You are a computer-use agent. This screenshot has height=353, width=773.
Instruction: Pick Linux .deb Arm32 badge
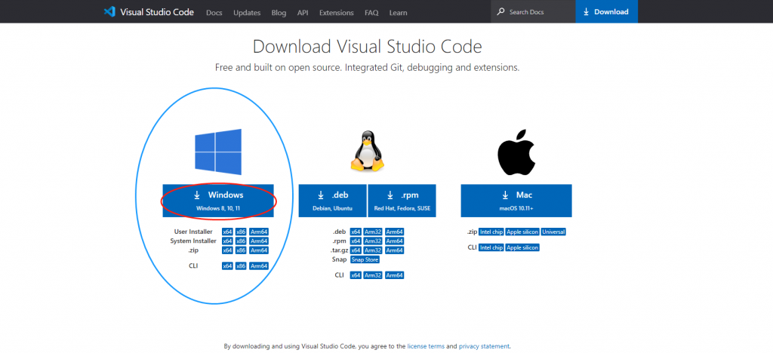pos(373,232)
